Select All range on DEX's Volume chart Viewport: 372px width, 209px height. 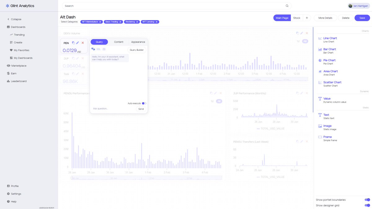tap(305, 41)
